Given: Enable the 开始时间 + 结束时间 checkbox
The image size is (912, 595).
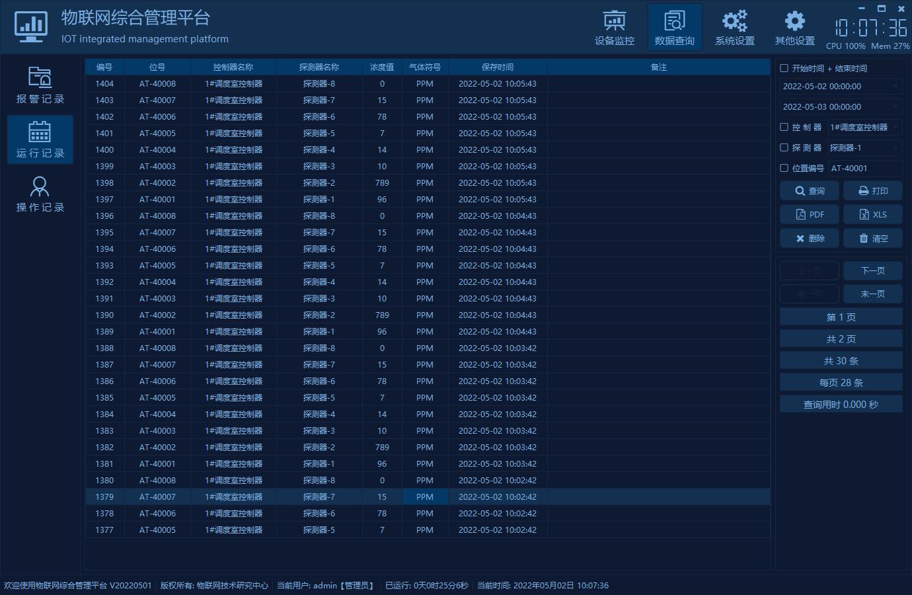Looking at the screenshot, I should coord(784,68).
